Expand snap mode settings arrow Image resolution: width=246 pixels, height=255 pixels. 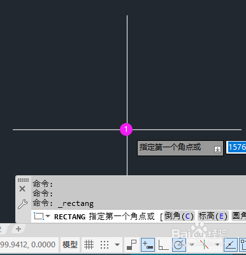point(117,245)
